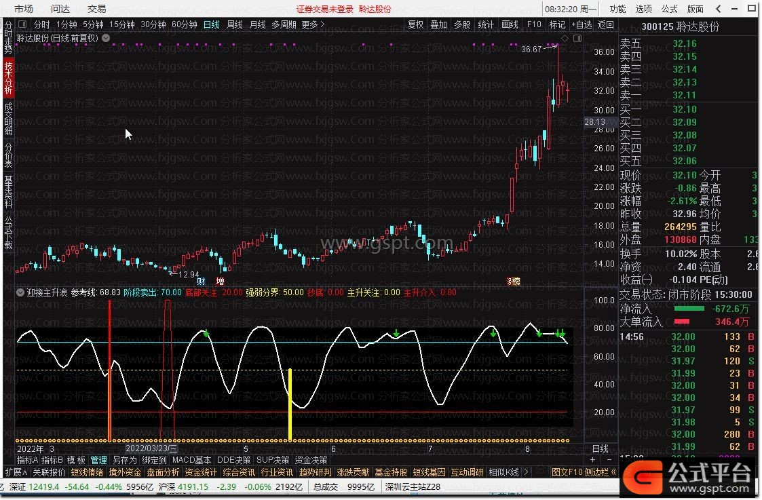The image size is (762, 500).
Task: Open the dropdown beside 聆达股份(日线,前复权) title
Action: point(106,38)
